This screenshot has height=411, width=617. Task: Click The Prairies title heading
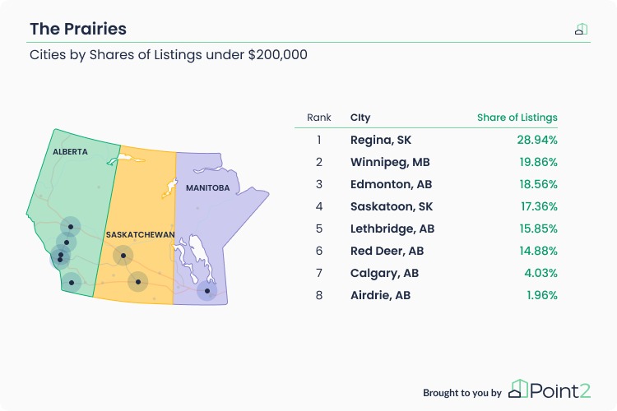click(78, 29)
